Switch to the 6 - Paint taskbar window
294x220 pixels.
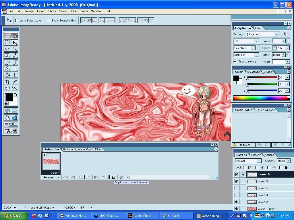pyautogui.click(x=176, y=216)
